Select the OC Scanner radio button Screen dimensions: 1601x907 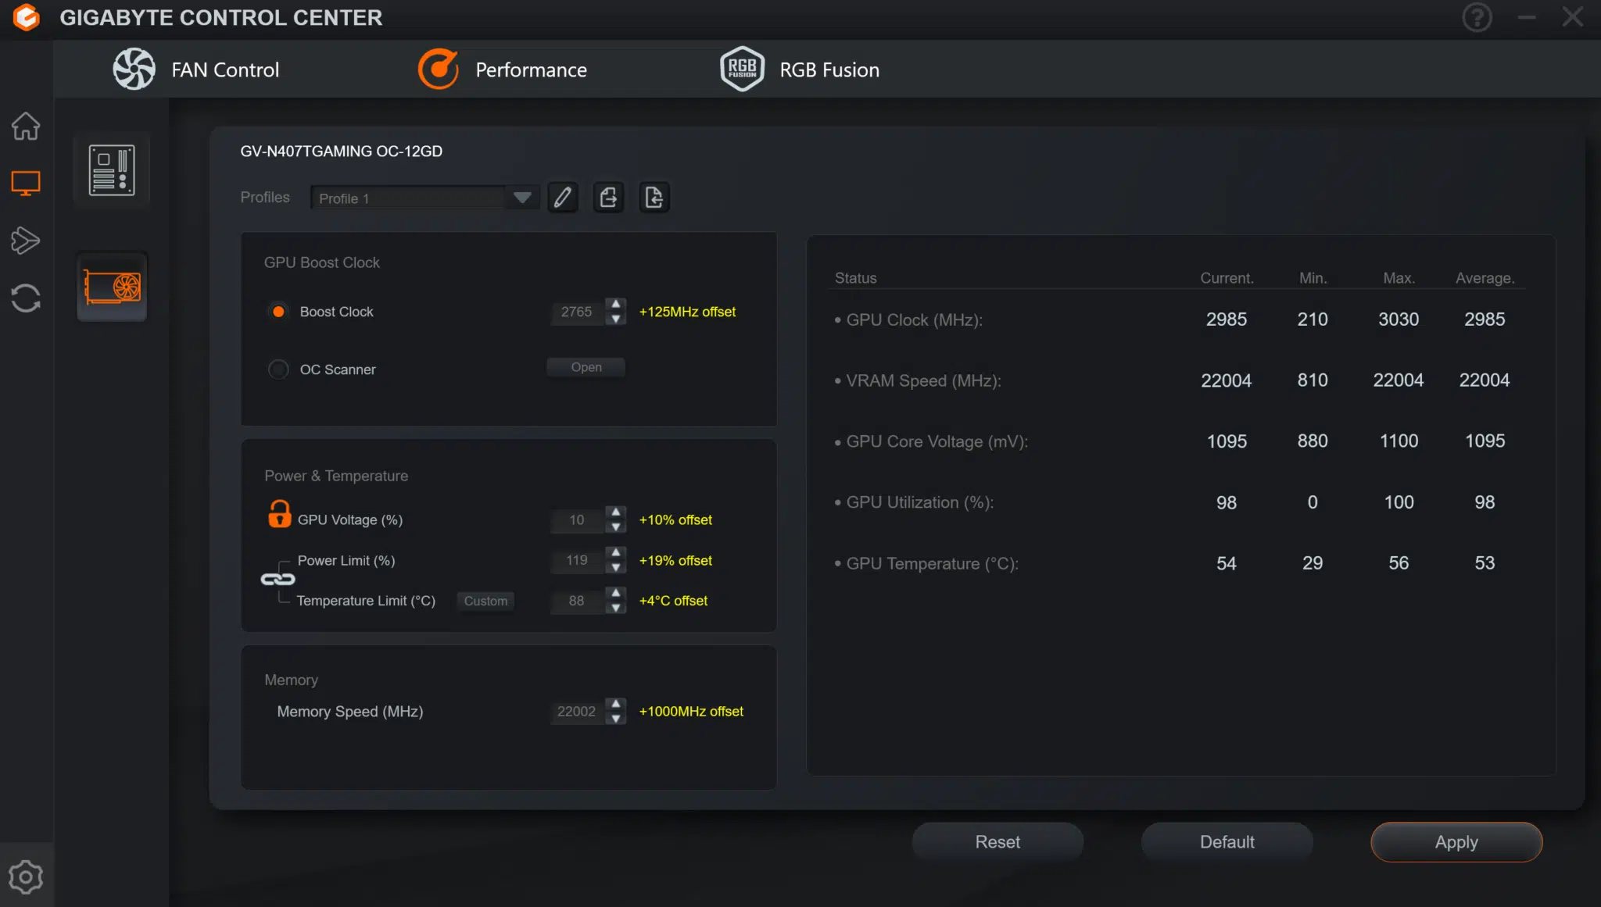[x=278, y=370]
